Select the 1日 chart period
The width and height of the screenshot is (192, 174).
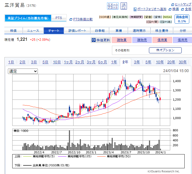(11, 62)
